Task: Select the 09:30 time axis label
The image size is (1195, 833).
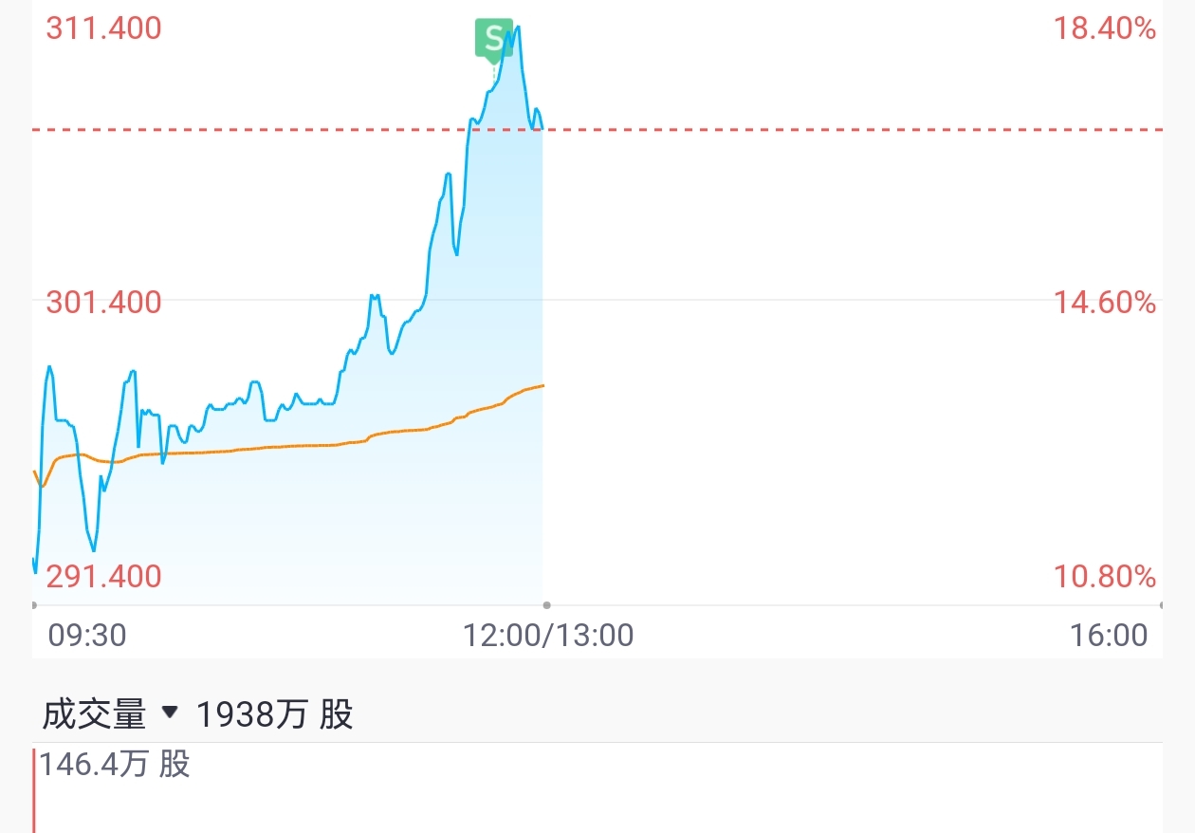Action: (87, 635)
